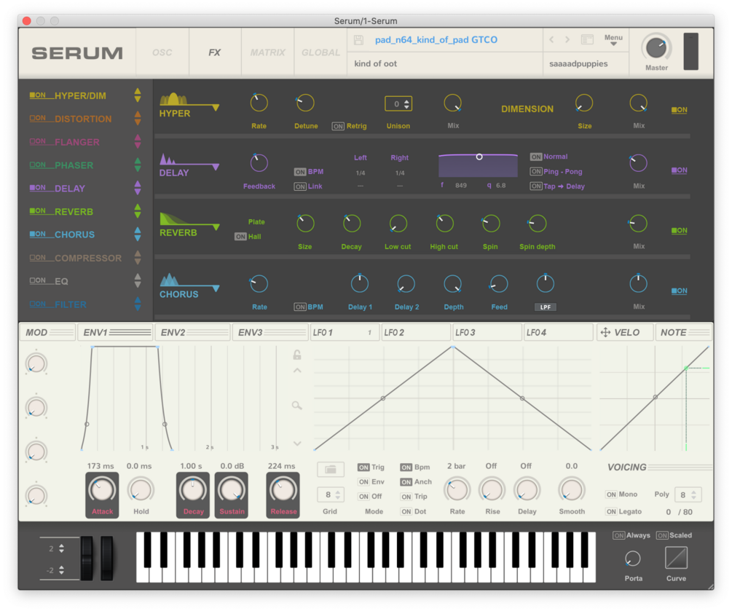Switch to FX tab
Screen dimensions: 732x611
(215, 52)
